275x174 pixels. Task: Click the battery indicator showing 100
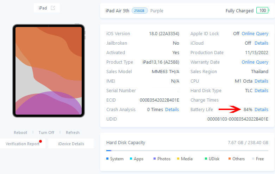tap(263, 11)
